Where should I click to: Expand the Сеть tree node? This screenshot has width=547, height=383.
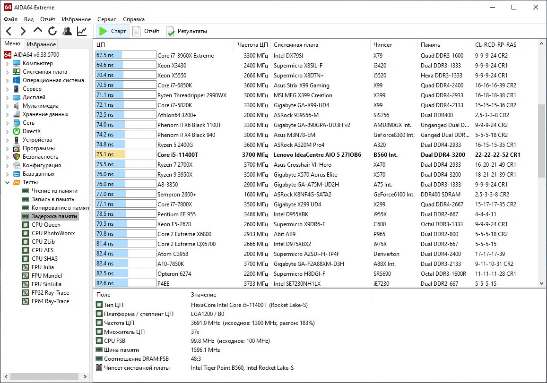click(x=7, y=123)
